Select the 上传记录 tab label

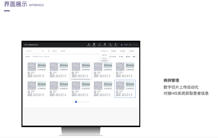pos(27,57)
